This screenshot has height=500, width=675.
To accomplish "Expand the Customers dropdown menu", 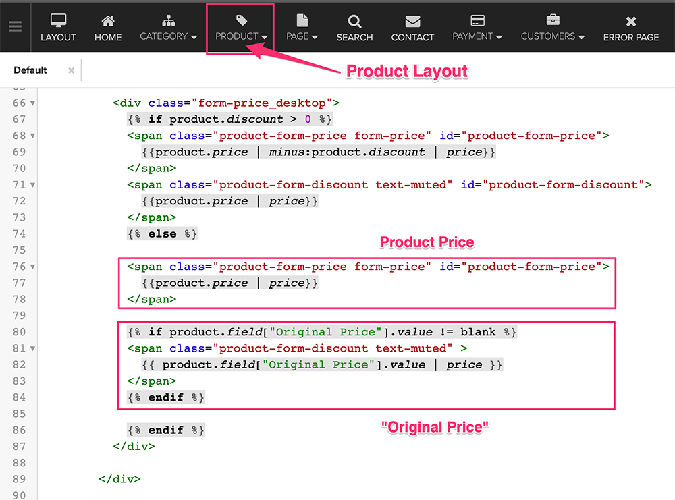I will 552,36.
